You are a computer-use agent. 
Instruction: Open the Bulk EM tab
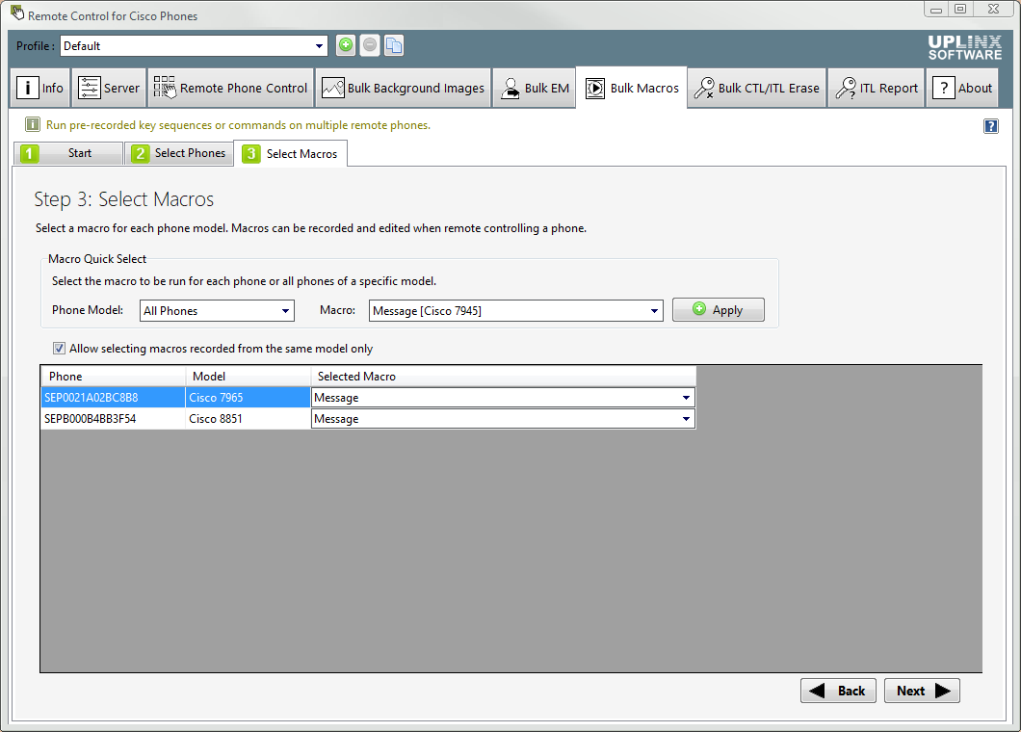[534, 88]
